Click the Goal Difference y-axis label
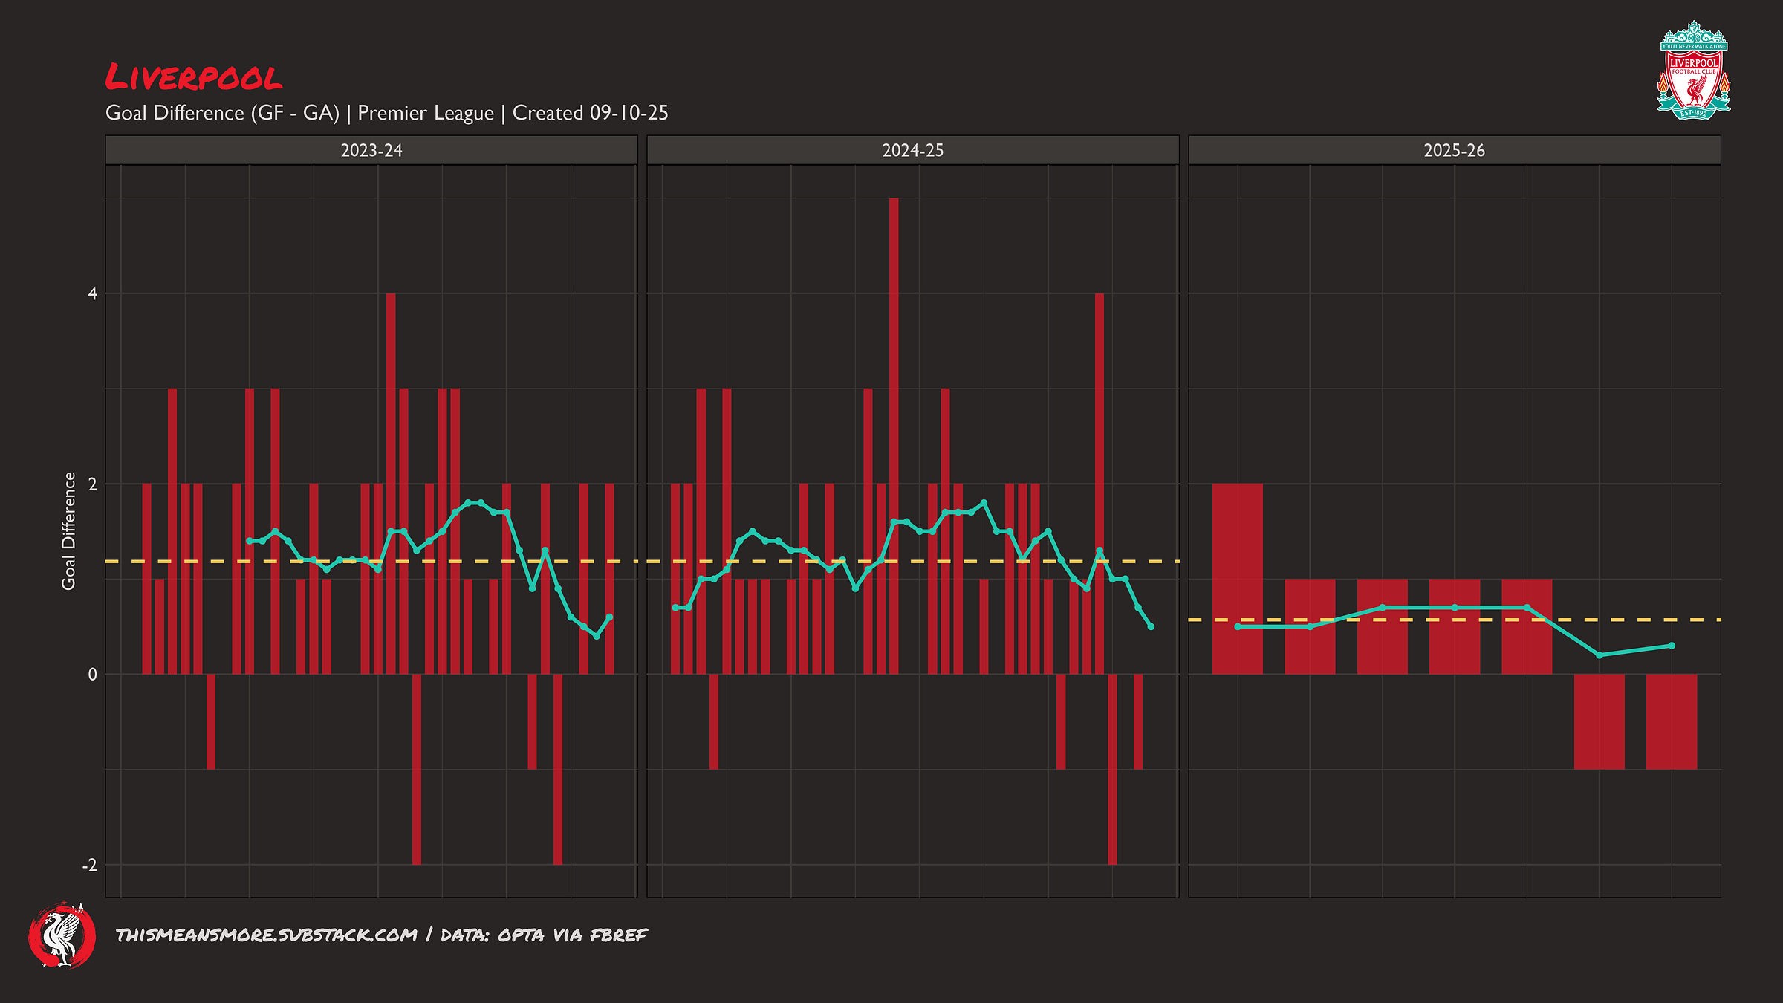The width and height of the screenshot is (1783, 1003). pyautogui.click(x=68, y=530)
